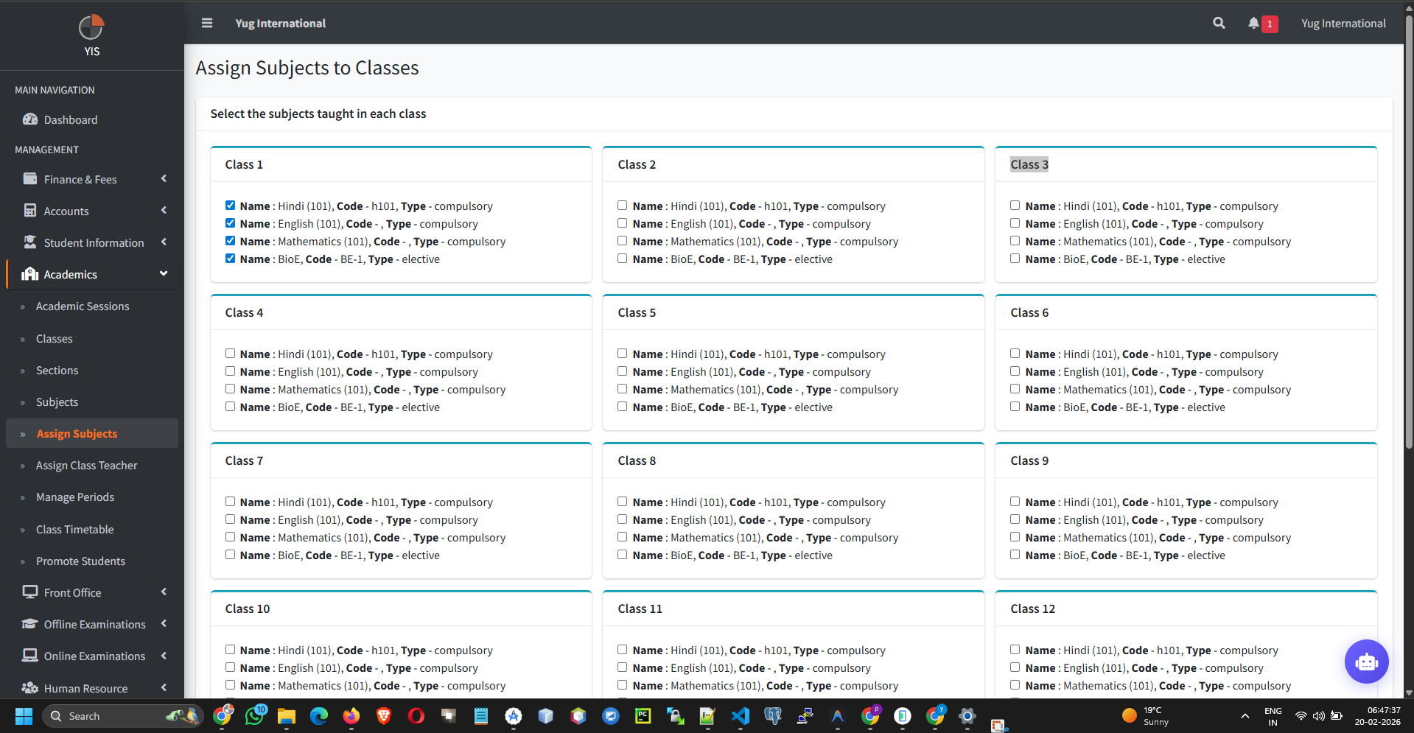Open the sidebar hamburger menu

pos(207,23)
